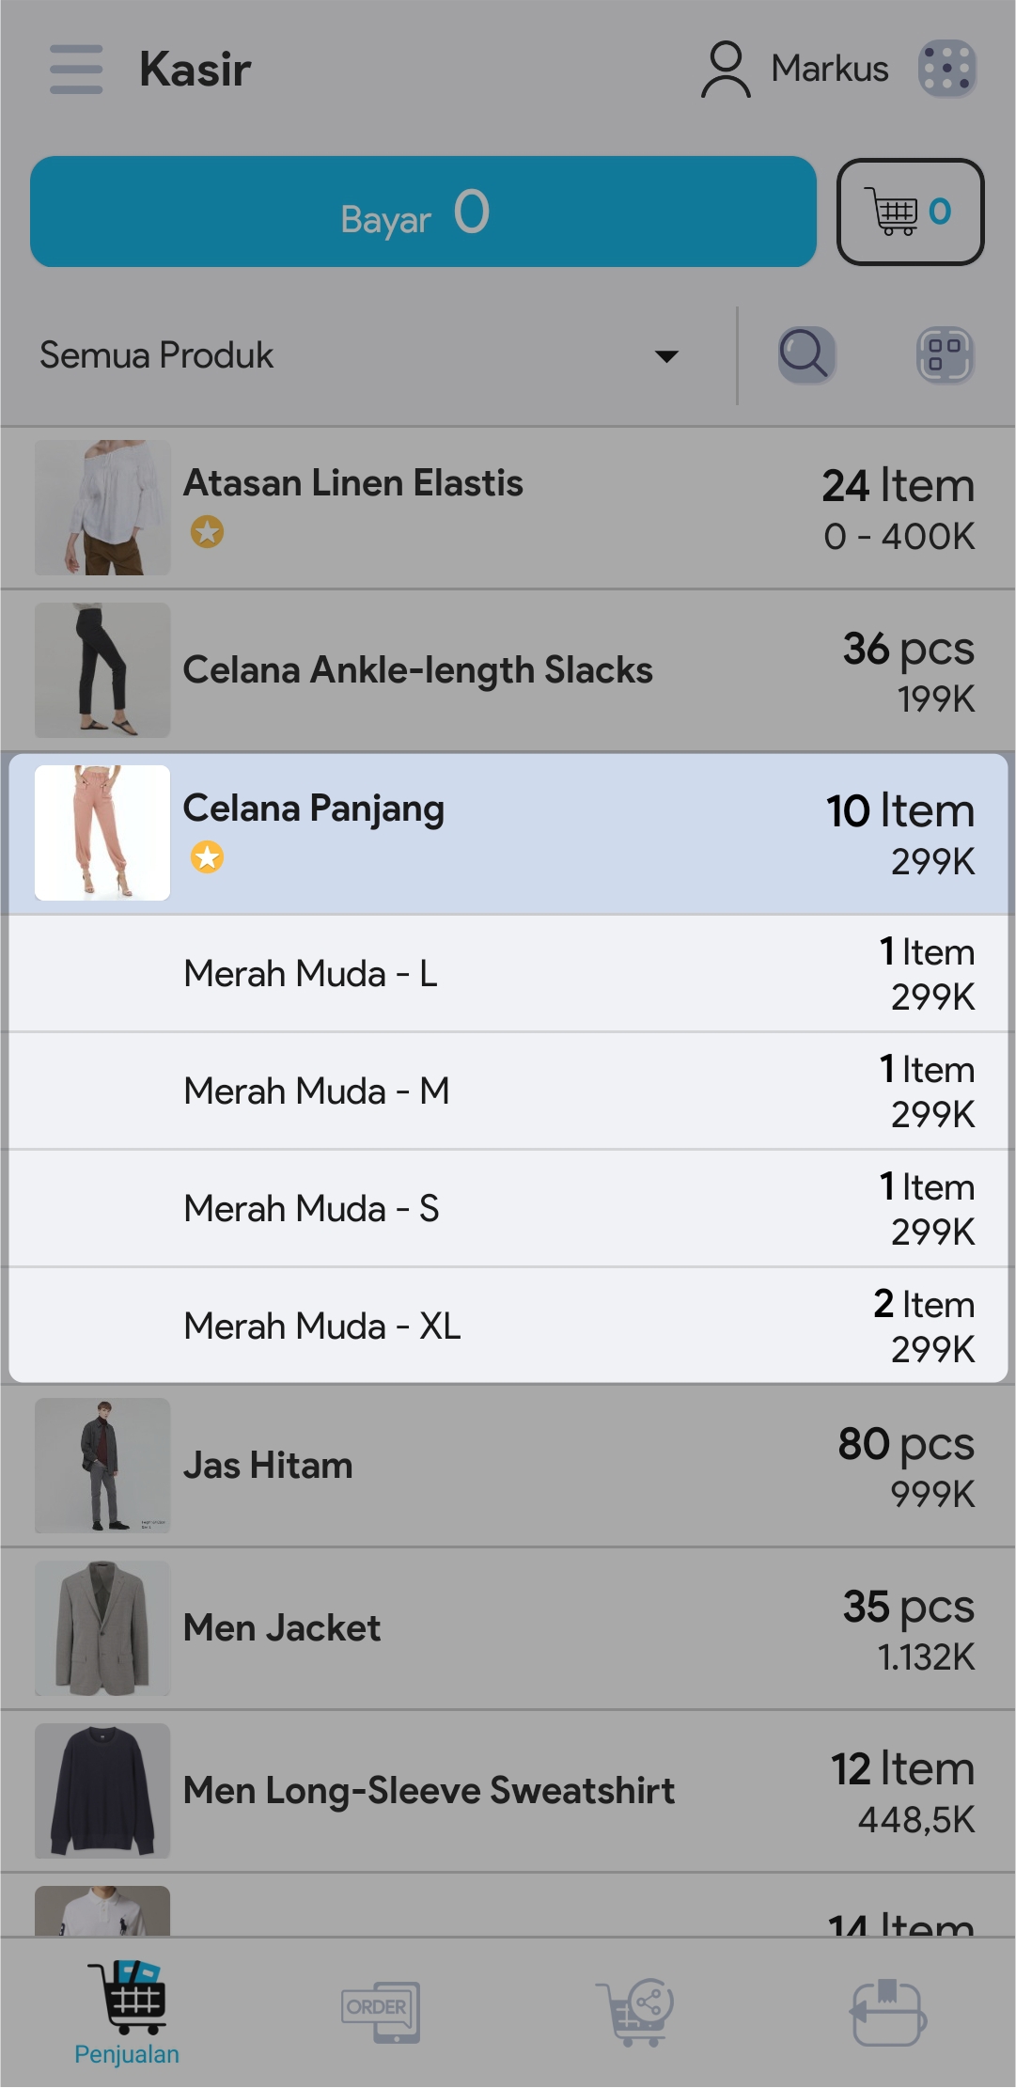This screenshot has height=2088, width=1016.
Task: Add Merah Muda - XL variant
Action: pos(508,1326)
